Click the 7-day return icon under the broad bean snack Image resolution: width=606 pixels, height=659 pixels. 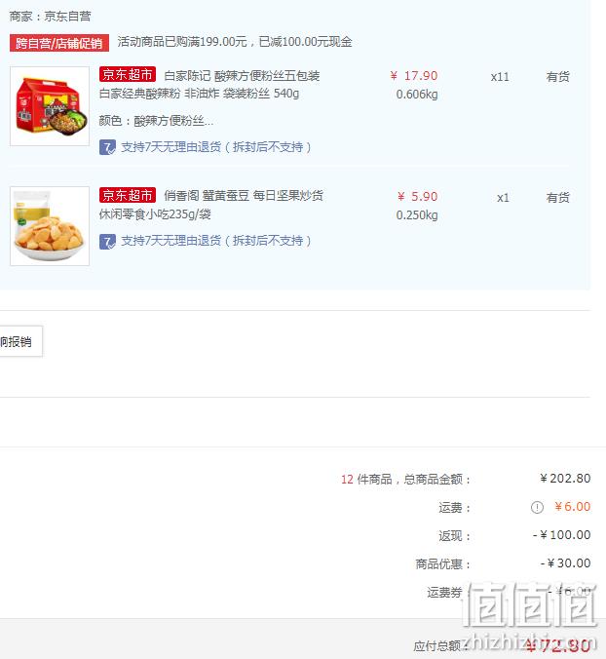coord(107,242)
